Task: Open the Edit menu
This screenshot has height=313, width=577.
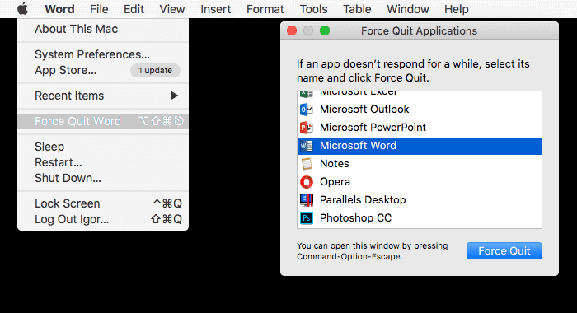Action: (x=134, y=9)
